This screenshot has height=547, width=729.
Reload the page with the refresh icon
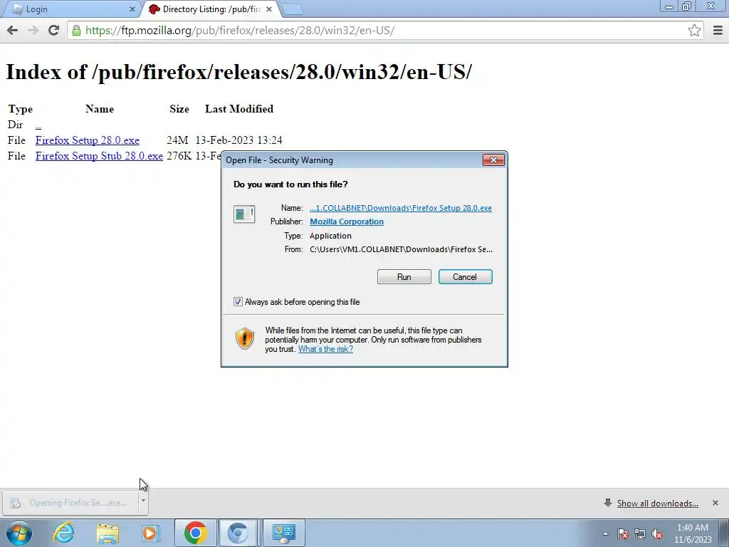click(53, 30)
